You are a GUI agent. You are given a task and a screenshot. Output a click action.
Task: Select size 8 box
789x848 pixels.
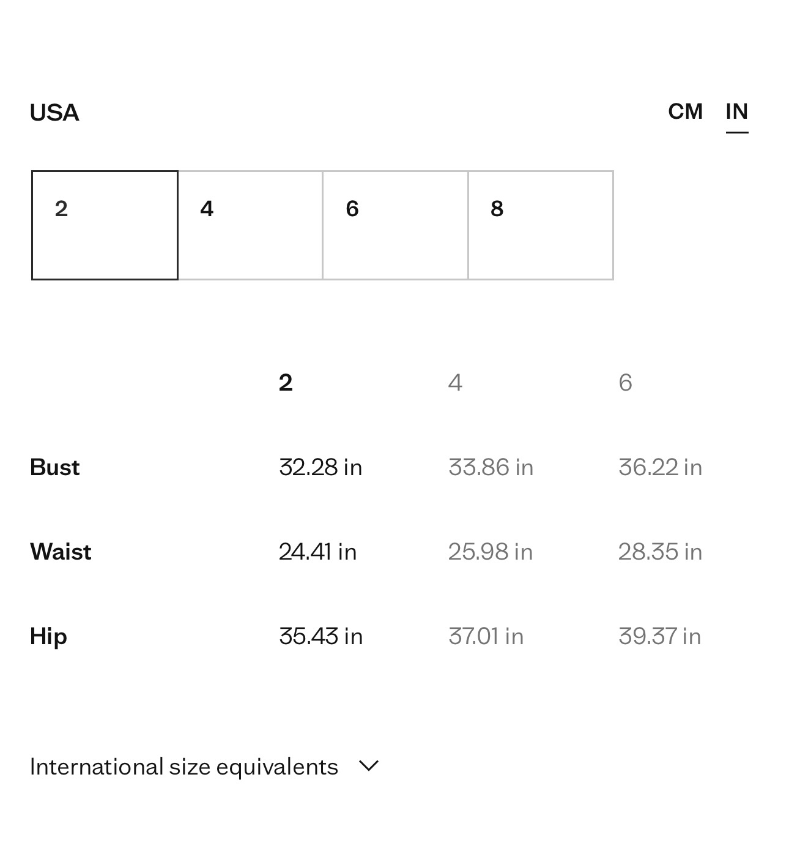pos(541,225)
